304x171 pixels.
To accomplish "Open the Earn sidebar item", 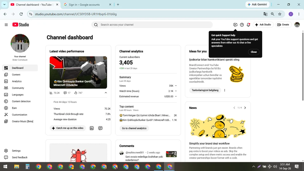I will [20, 108].
